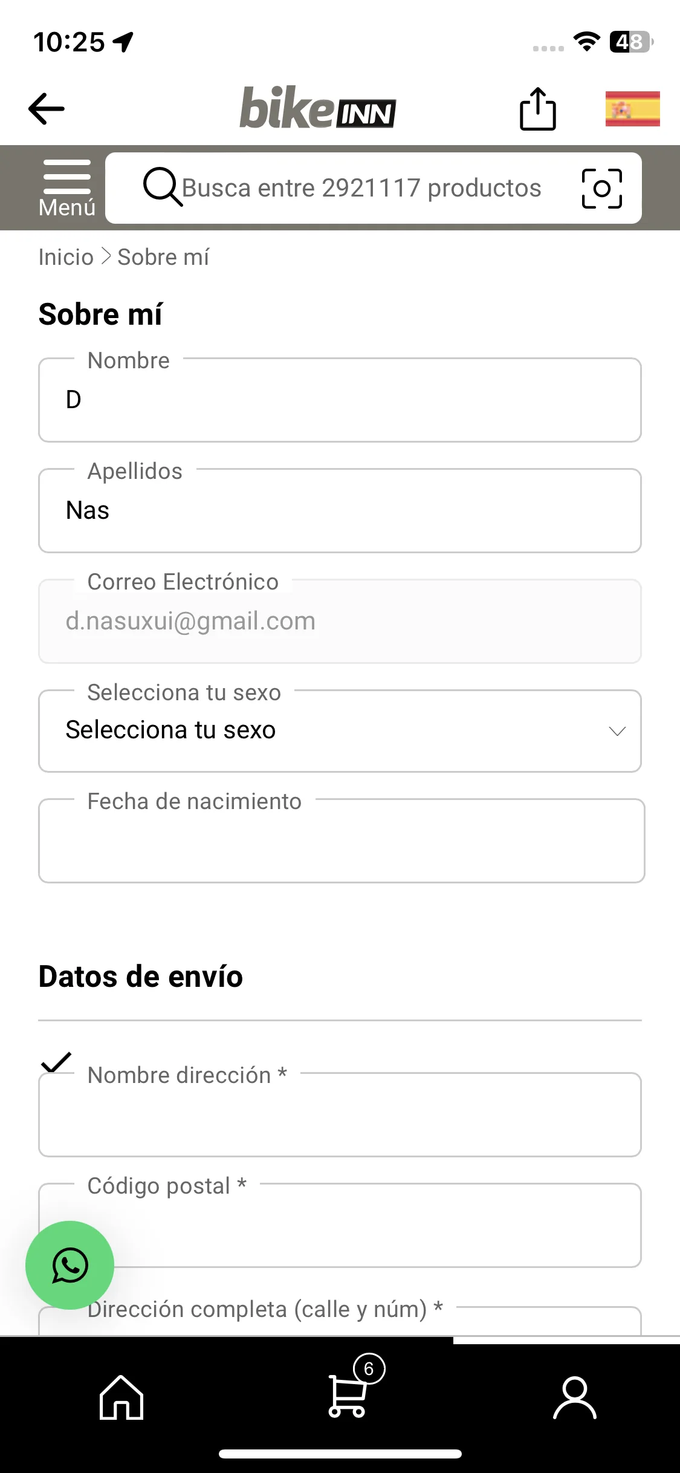Follow the Inicio breadcrumb link

click(66, 257)
